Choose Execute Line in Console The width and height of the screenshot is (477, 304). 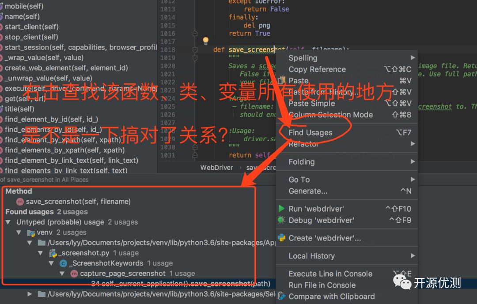347,274
